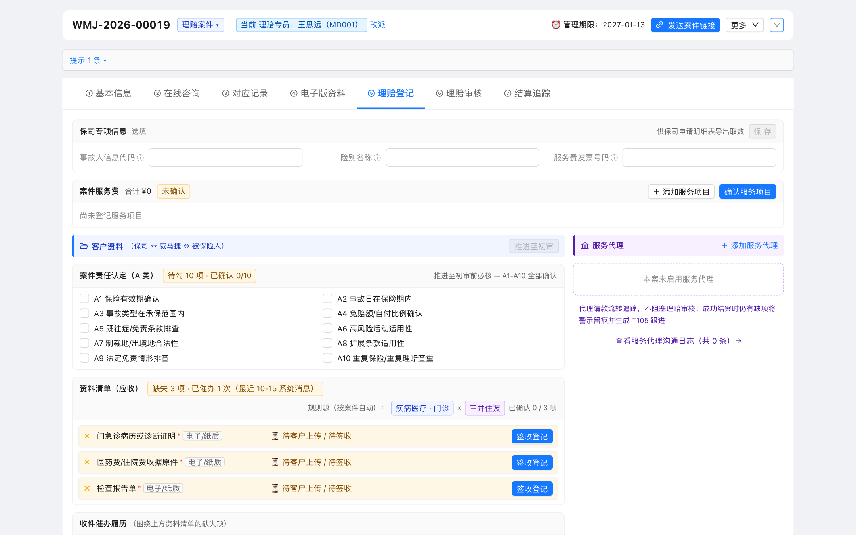Click the X mark on 医药费/住院费收据原件 row
Viewport: 856px width, 535px height.
coord(87,462)
